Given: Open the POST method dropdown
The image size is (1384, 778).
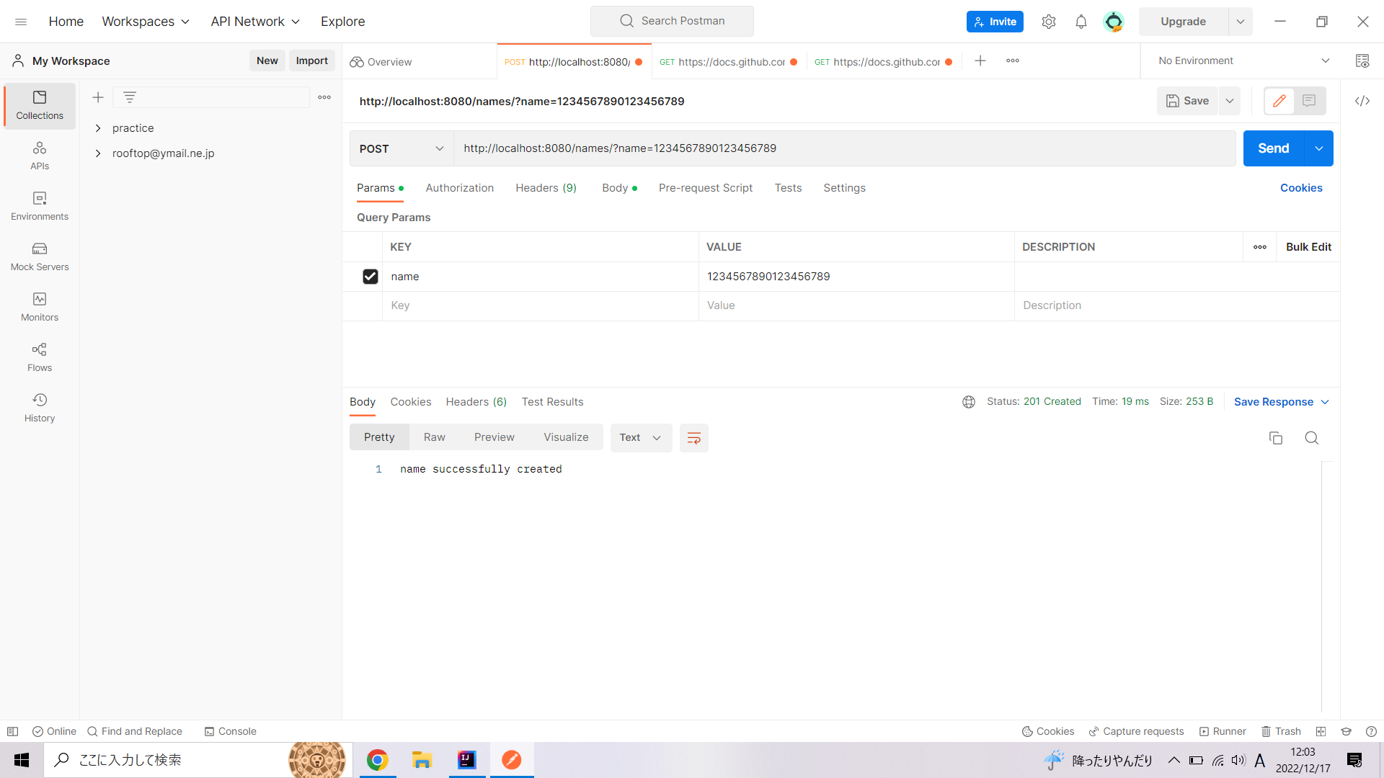Looking at the screenshot, I should coord(401,148).
